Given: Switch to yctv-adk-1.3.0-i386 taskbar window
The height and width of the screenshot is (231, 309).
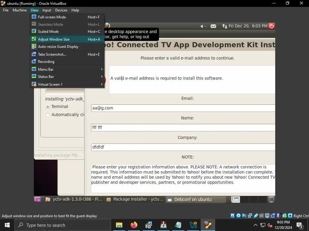Looking at the screenshot, I should coord(74,199).
